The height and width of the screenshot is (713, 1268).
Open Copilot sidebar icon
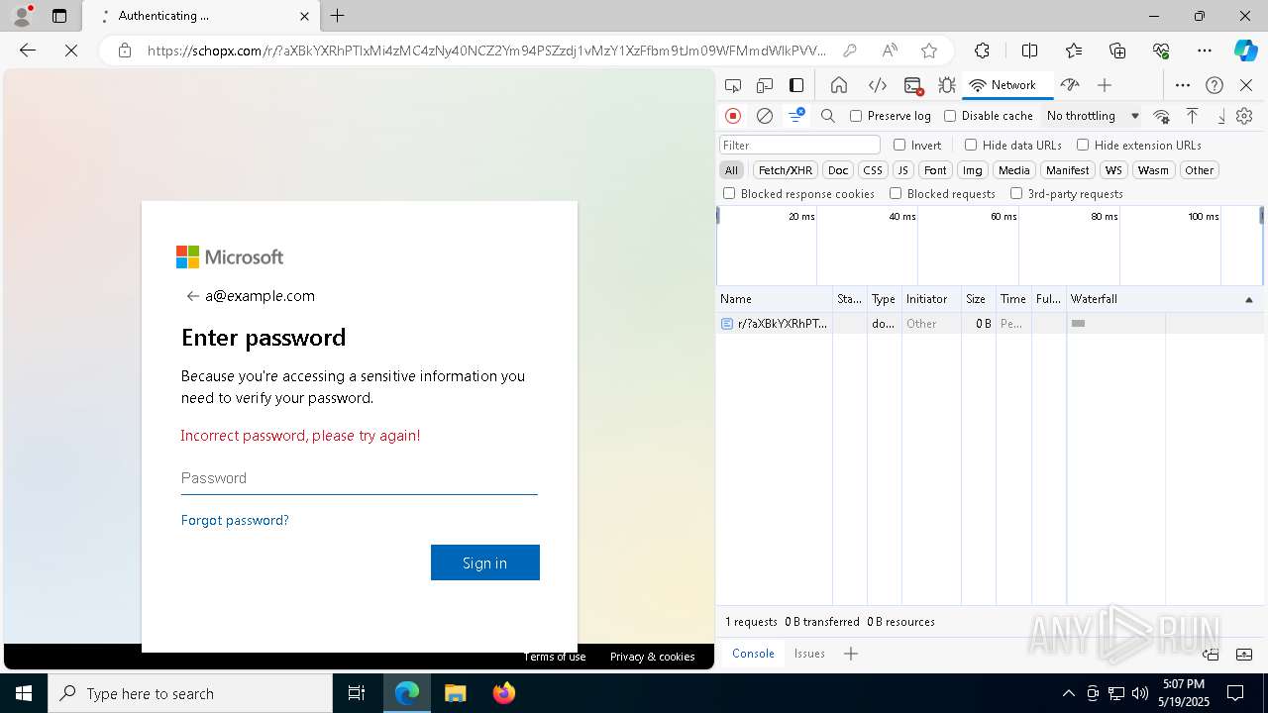coord(1245,51)
